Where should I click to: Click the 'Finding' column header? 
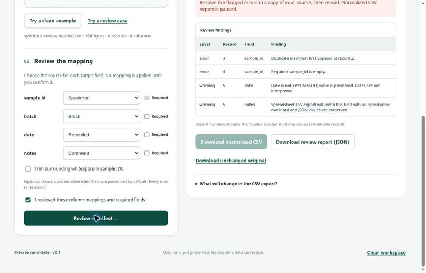coord(279,44)
